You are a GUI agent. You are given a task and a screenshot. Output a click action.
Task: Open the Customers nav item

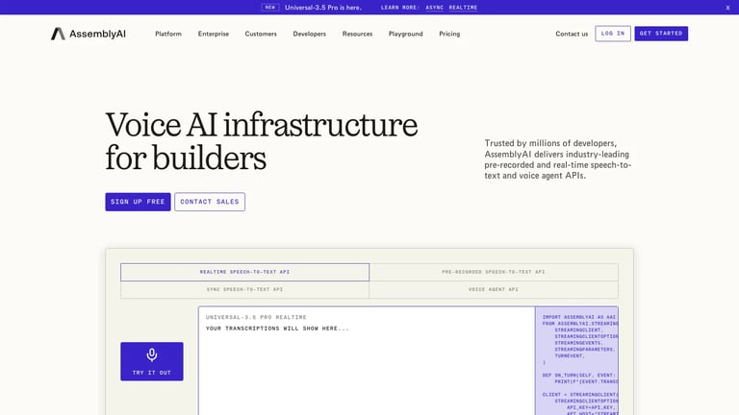261,34
